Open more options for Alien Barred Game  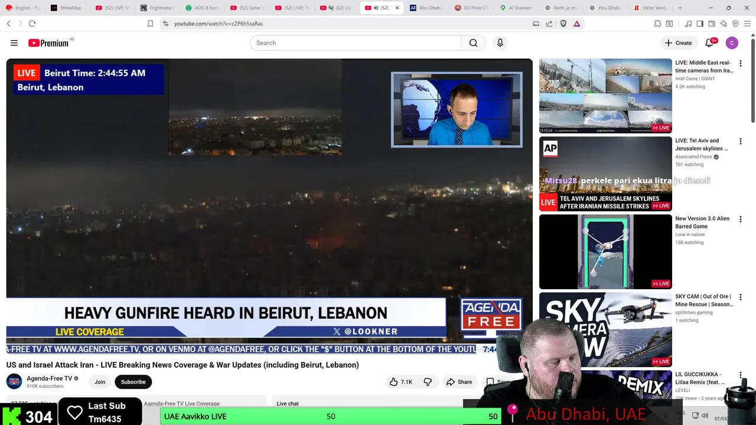click(x=740, y=220)
